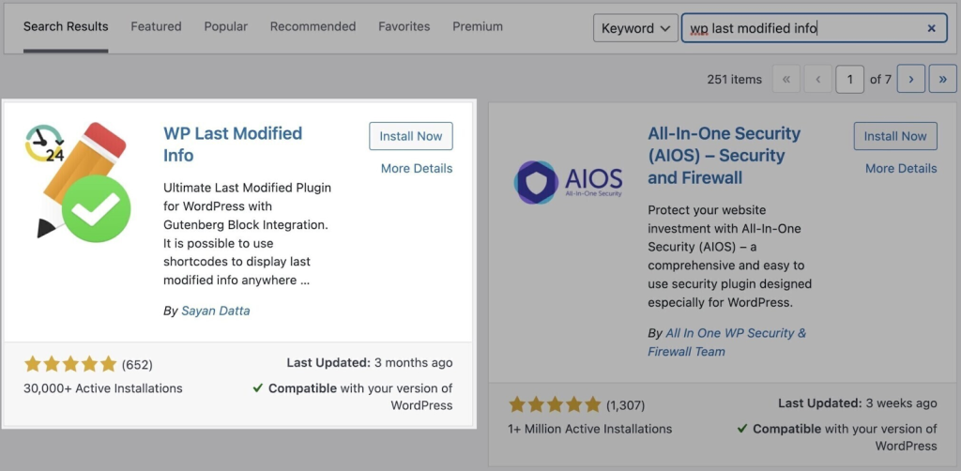This screenshot has width=961, height=471.
Task: Open More Details for WP Last Modified Info
Action: tap(417, 169)
